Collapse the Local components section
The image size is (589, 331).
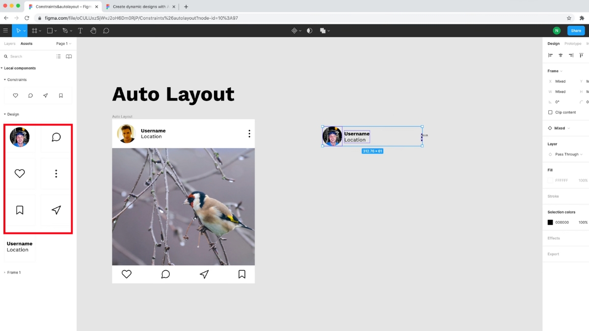2,68
